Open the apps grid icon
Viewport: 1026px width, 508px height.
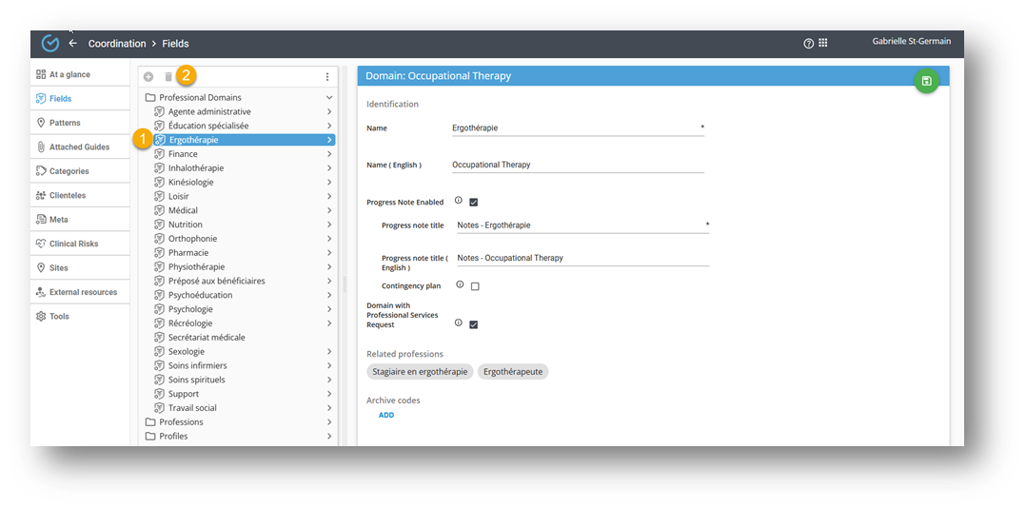click(823, 43)
